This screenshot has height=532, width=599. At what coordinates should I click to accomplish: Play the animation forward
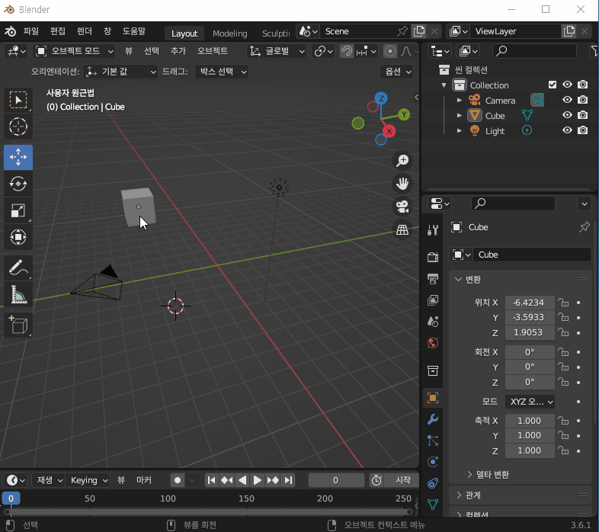point(258,480)
